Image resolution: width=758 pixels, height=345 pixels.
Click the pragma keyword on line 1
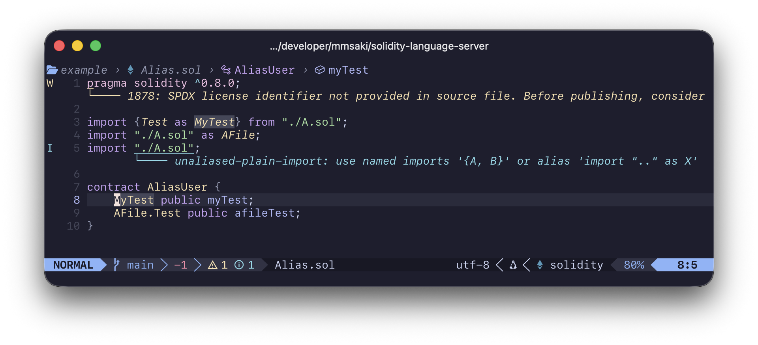[107, 83]
